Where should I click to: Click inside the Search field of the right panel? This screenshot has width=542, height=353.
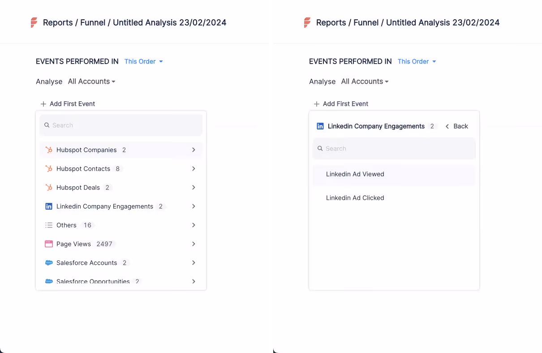coord(394,148)
